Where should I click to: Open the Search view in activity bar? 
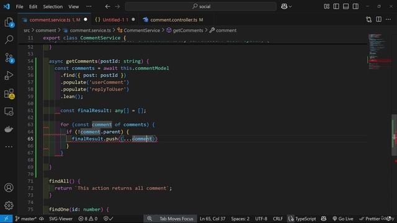click(9, 40)
